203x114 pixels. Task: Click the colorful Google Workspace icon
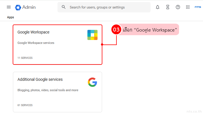tap(92, 35)
